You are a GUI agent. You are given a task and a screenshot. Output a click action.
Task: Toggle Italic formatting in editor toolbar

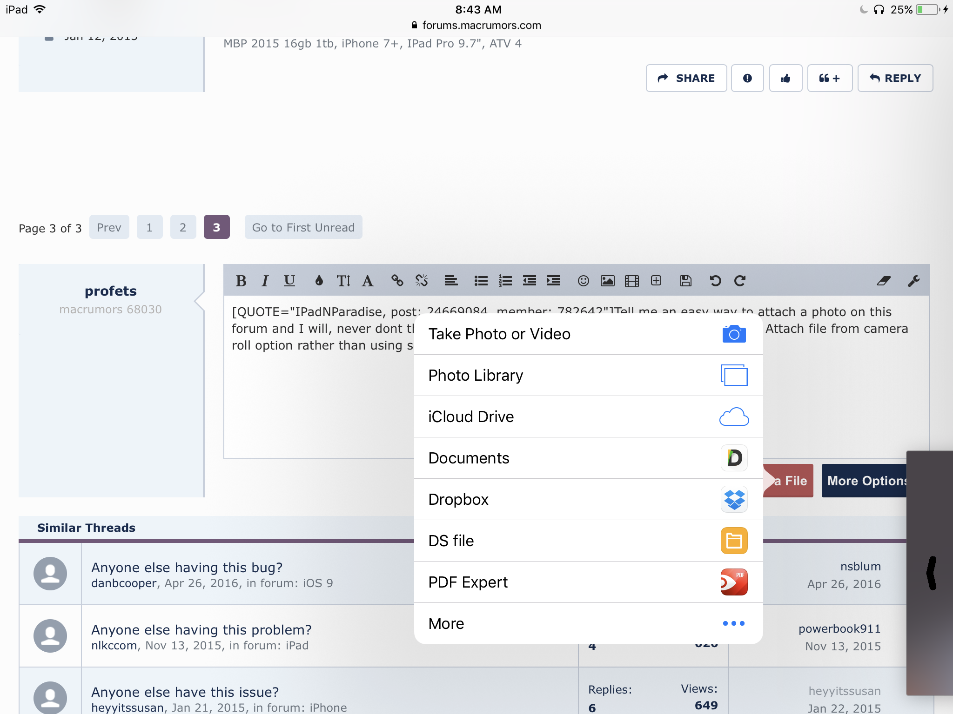265,281
